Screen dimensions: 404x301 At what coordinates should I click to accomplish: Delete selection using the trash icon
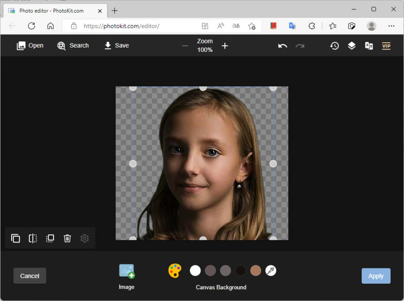(x=67, y=238)
